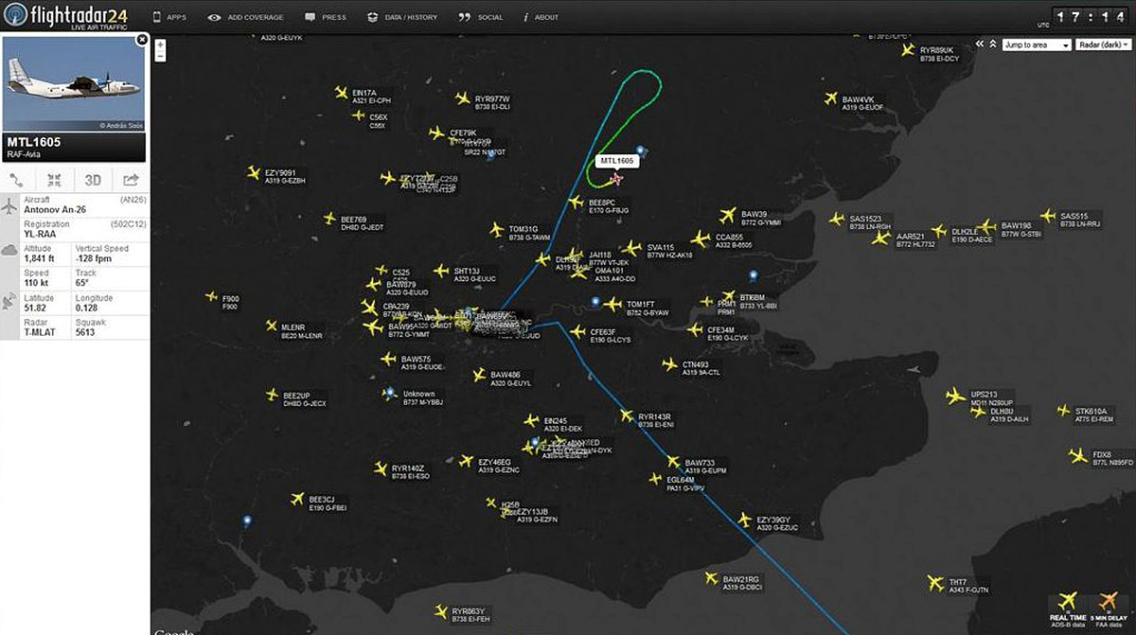Select the BAW39 aircraft icon
The image size is (1136, 635).
pyautogui.click(x=728, y=216)
